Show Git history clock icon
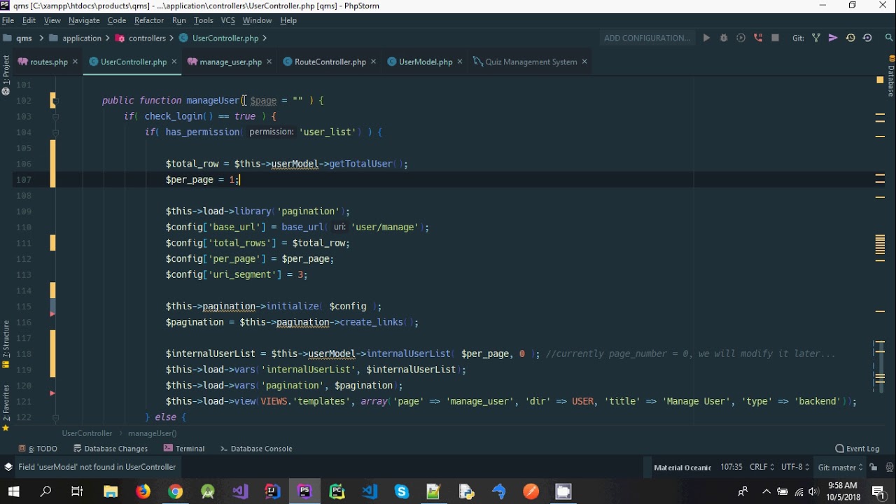 (850, 38)
